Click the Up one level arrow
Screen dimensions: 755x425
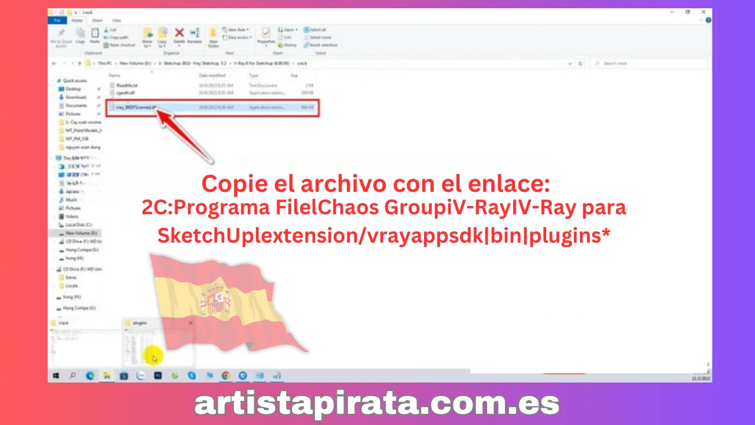point(79,63)
